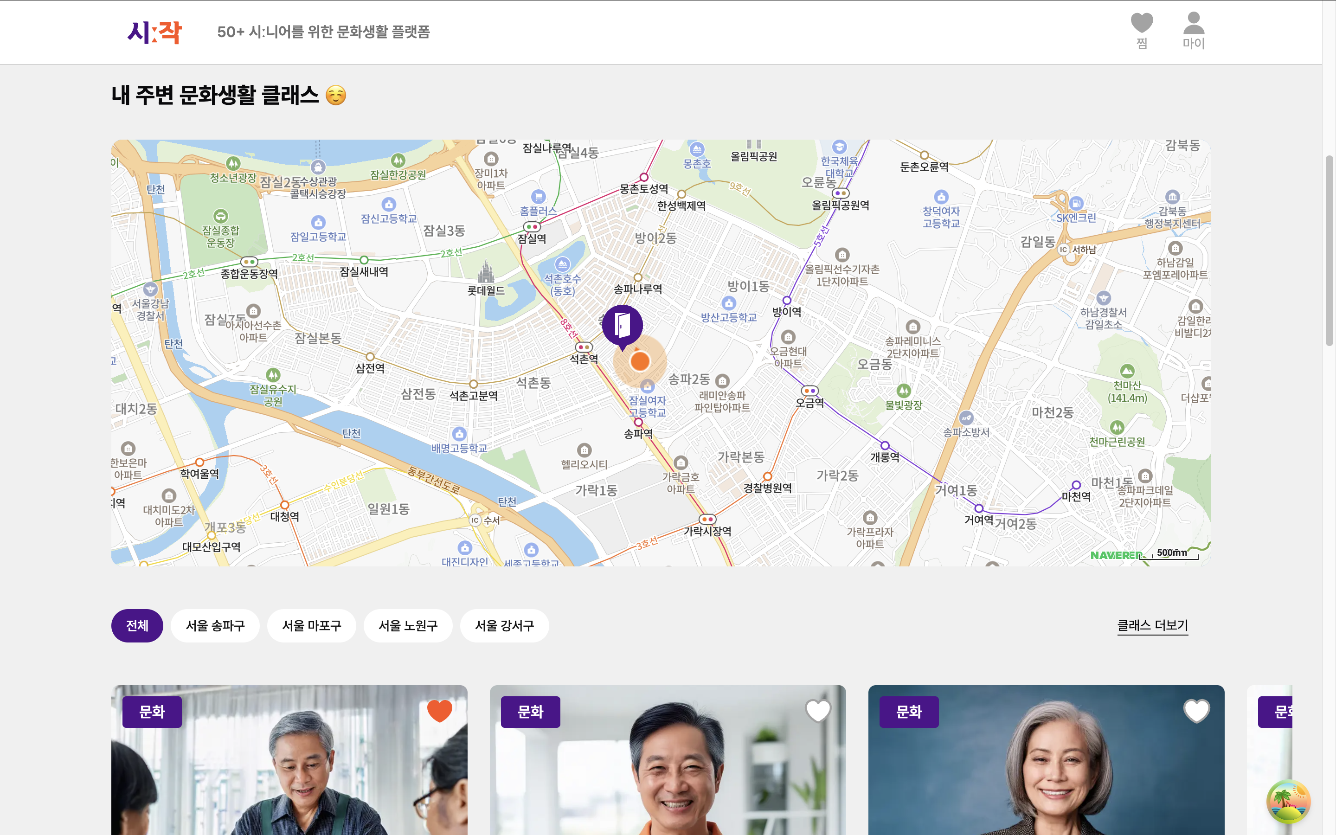The height and width of the screenshot is (835, 1336).
Task: Open the 클래스 더보기 link
Action: pyautogui.click(x=1152, y=626)
